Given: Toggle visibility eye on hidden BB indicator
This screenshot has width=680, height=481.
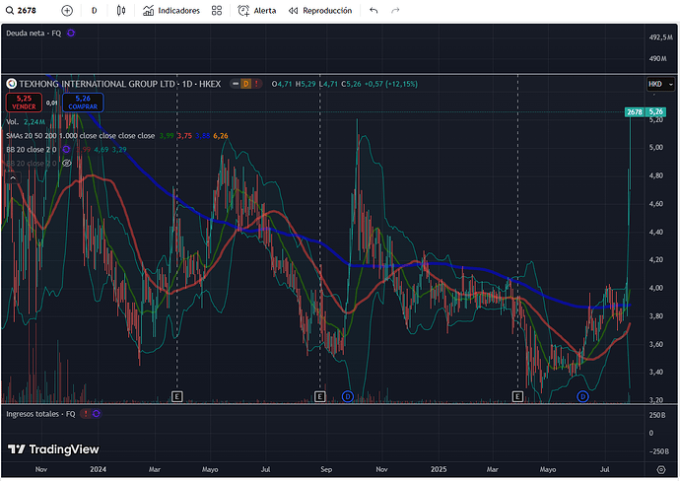Looking at the screenshot, I should point(65,163).
